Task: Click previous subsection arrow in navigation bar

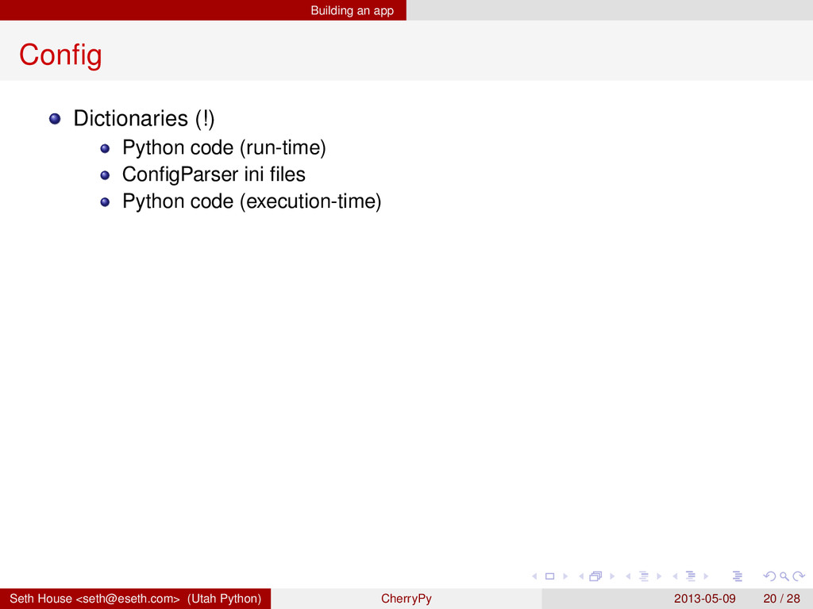Action: tap(628, 576)
